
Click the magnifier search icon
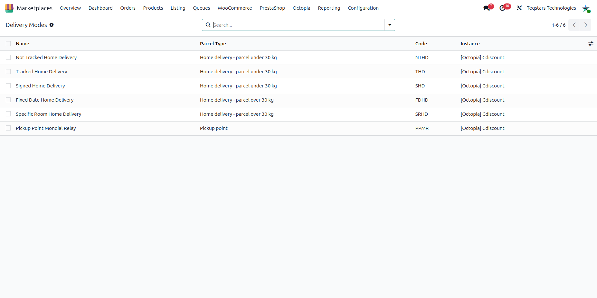click(x=208, y=25)
